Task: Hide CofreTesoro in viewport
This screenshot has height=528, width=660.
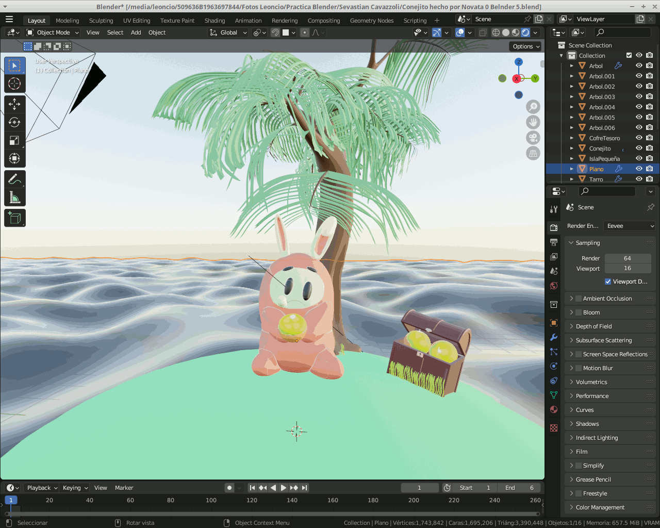Action: click(639, 138)
